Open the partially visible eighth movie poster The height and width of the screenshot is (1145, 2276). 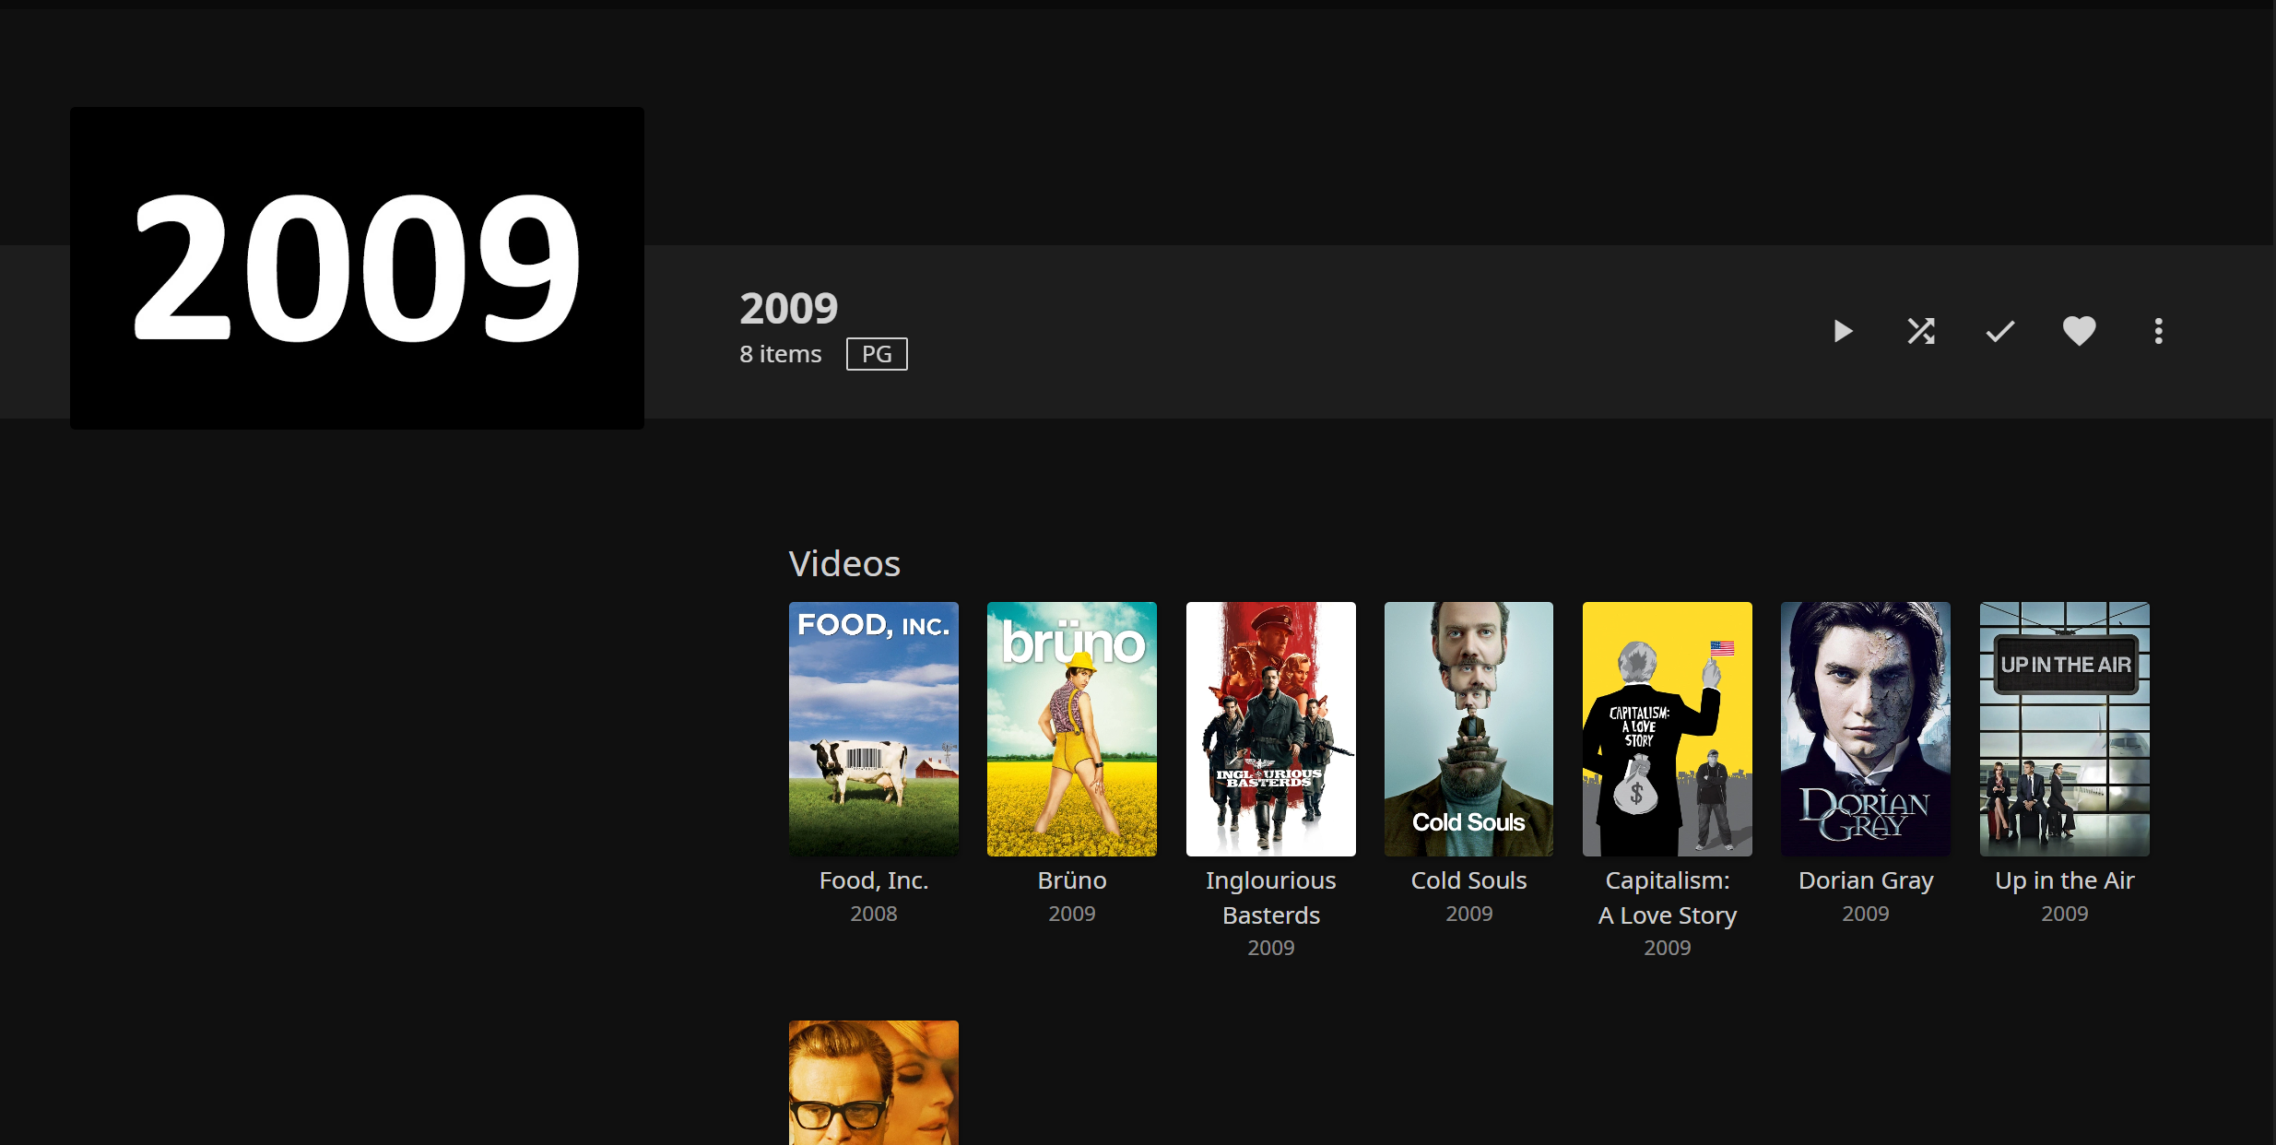tap(873, 1083)
